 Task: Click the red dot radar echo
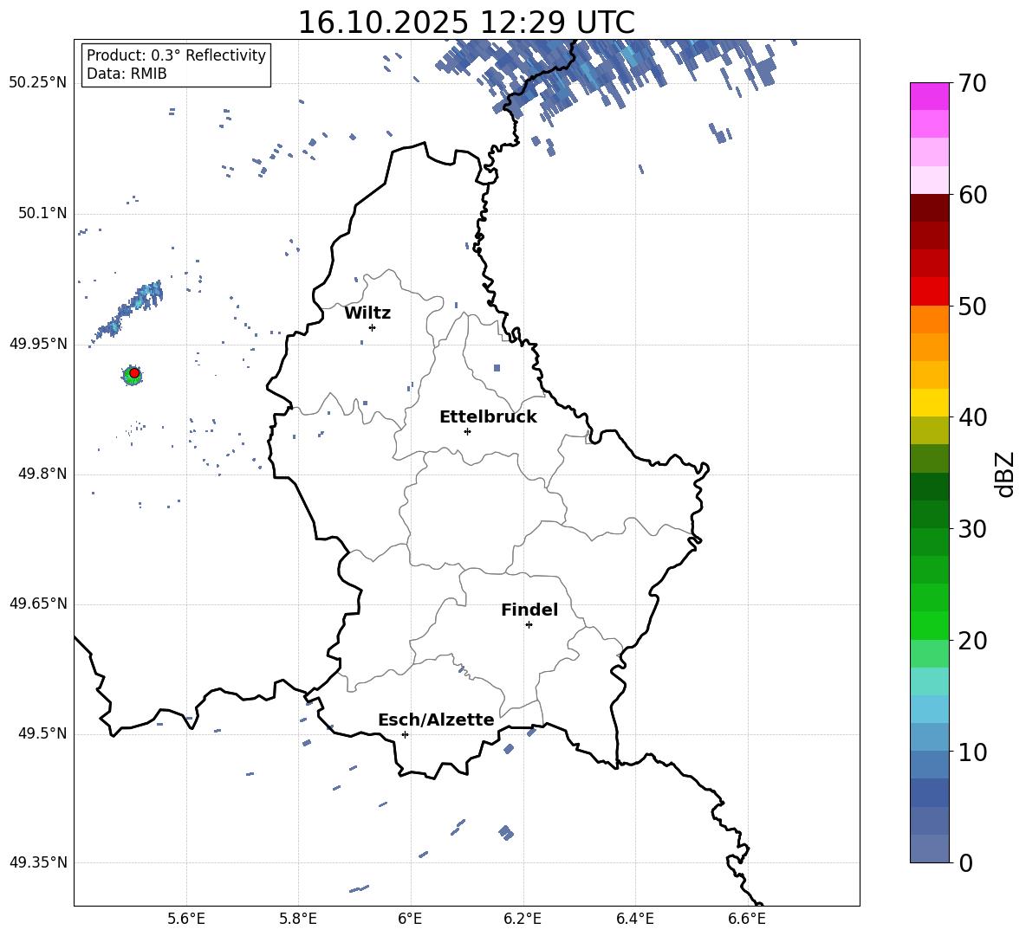point(134,373)
